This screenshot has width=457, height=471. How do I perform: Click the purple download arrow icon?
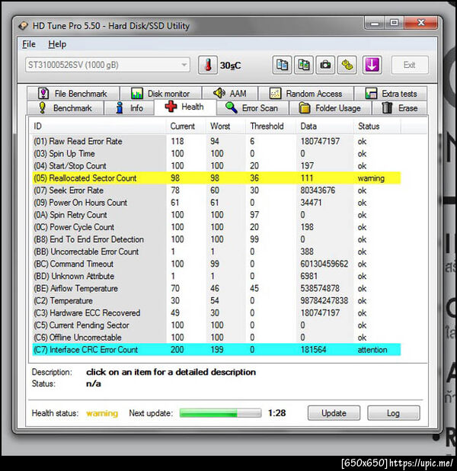[372, 65]
